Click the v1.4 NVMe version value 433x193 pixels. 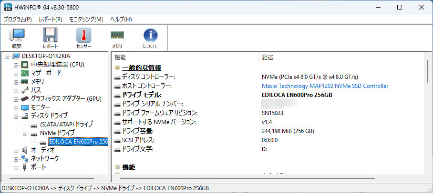click(267, 122)
